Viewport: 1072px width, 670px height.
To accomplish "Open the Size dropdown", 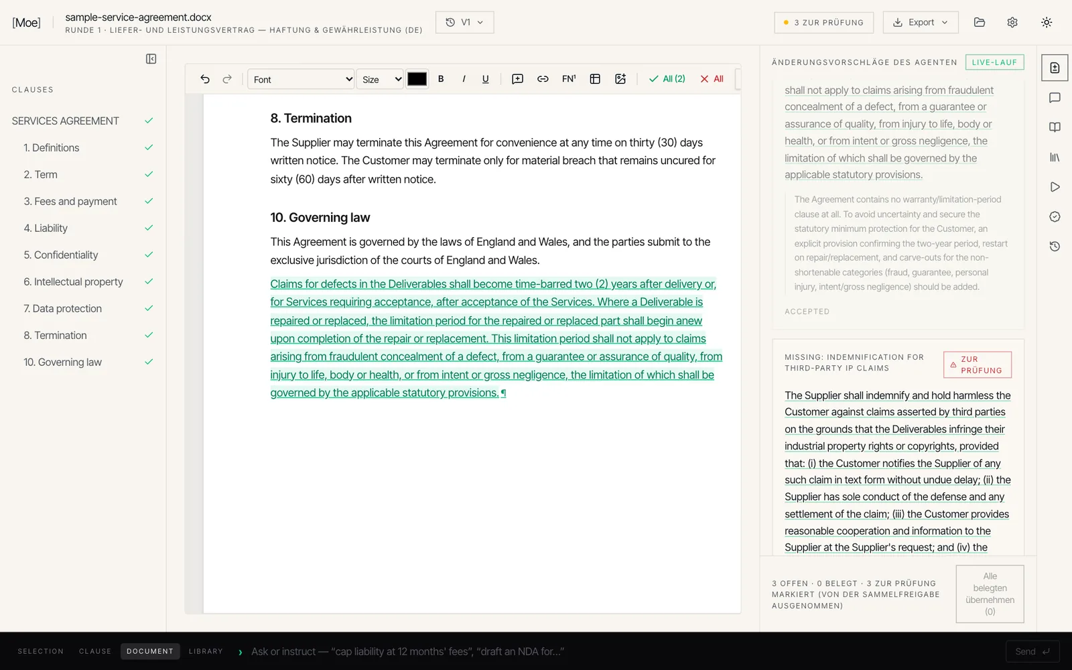I will coord(380,79).
